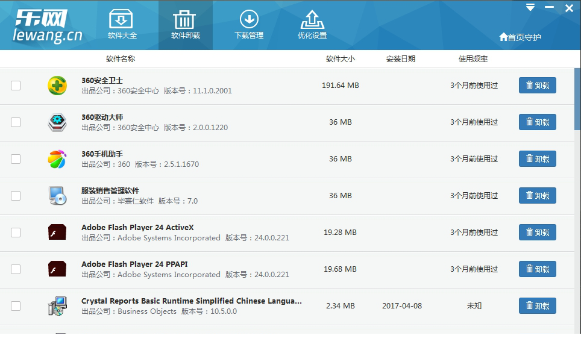The image size is (581, 347).
Task: Uninstall 360安全卫士 with its 卸载 button
Action: (537, 86)
